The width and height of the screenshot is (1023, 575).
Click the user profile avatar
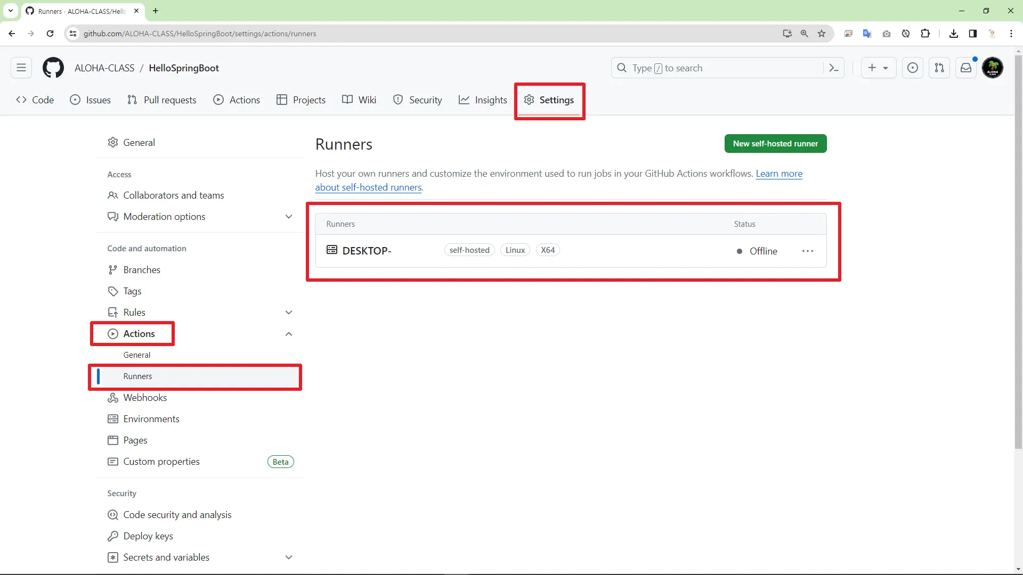(x=993, y=68)
